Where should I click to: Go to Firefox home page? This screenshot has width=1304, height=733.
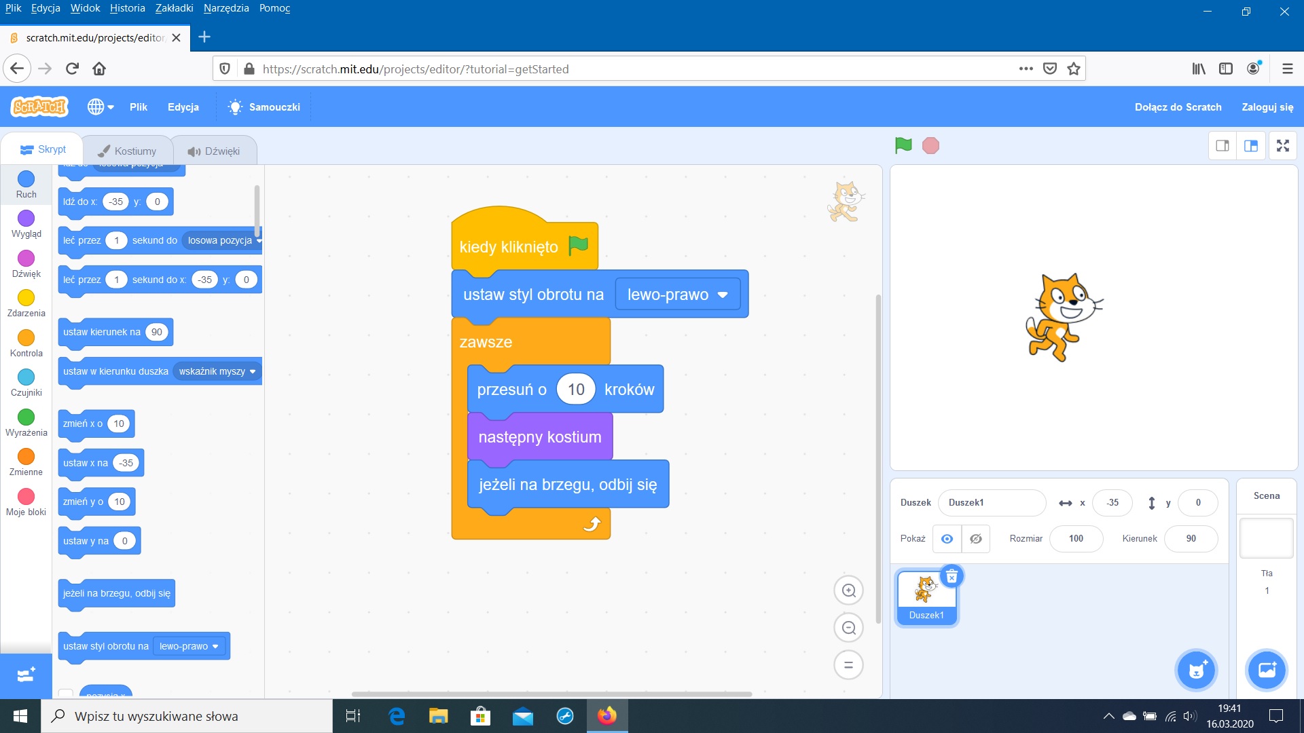[x=99, y=69]
